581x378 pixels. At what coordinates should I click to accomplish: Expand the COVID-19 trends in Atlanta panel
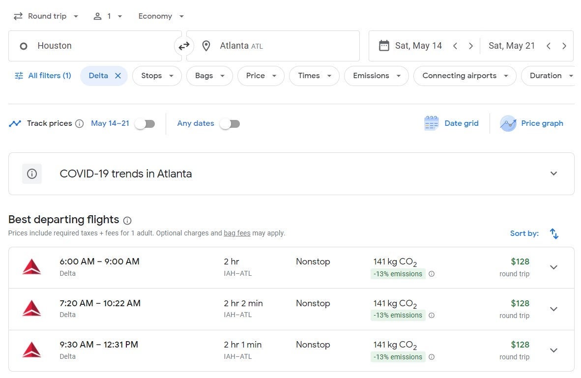coord(553,174)
